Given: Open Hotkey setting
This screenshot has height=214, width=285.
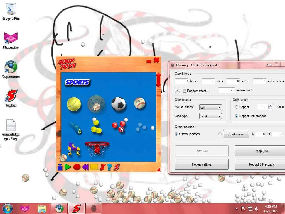Looking at the screenshot, I should (202, 164).
